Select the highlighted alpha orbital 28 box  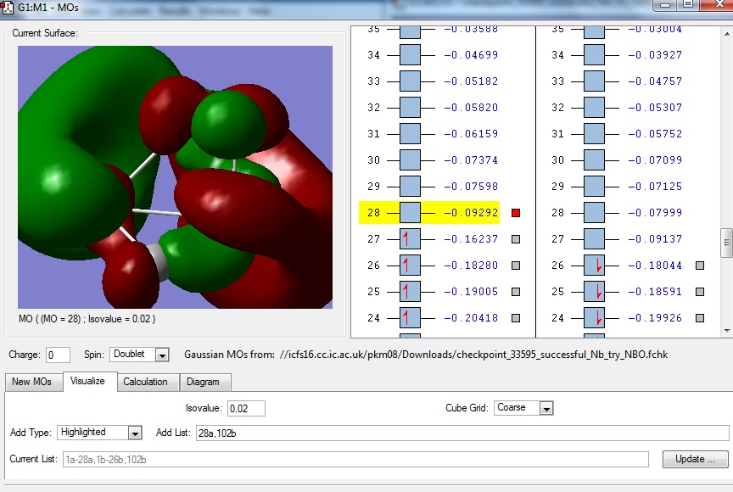pyautogui.click(x=410, y=213)
